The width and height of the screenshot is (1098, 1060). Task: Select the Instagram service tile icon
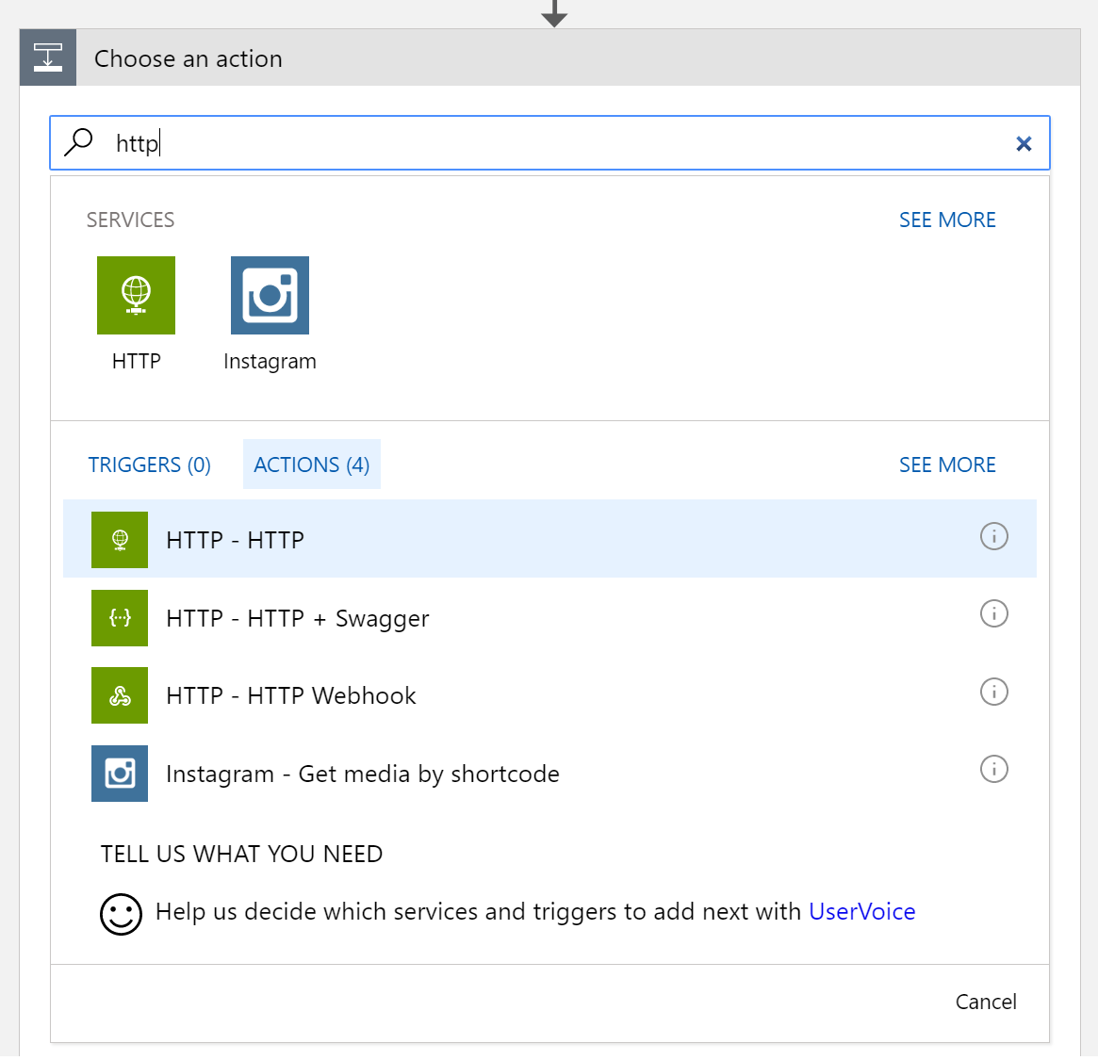point(270,295)
